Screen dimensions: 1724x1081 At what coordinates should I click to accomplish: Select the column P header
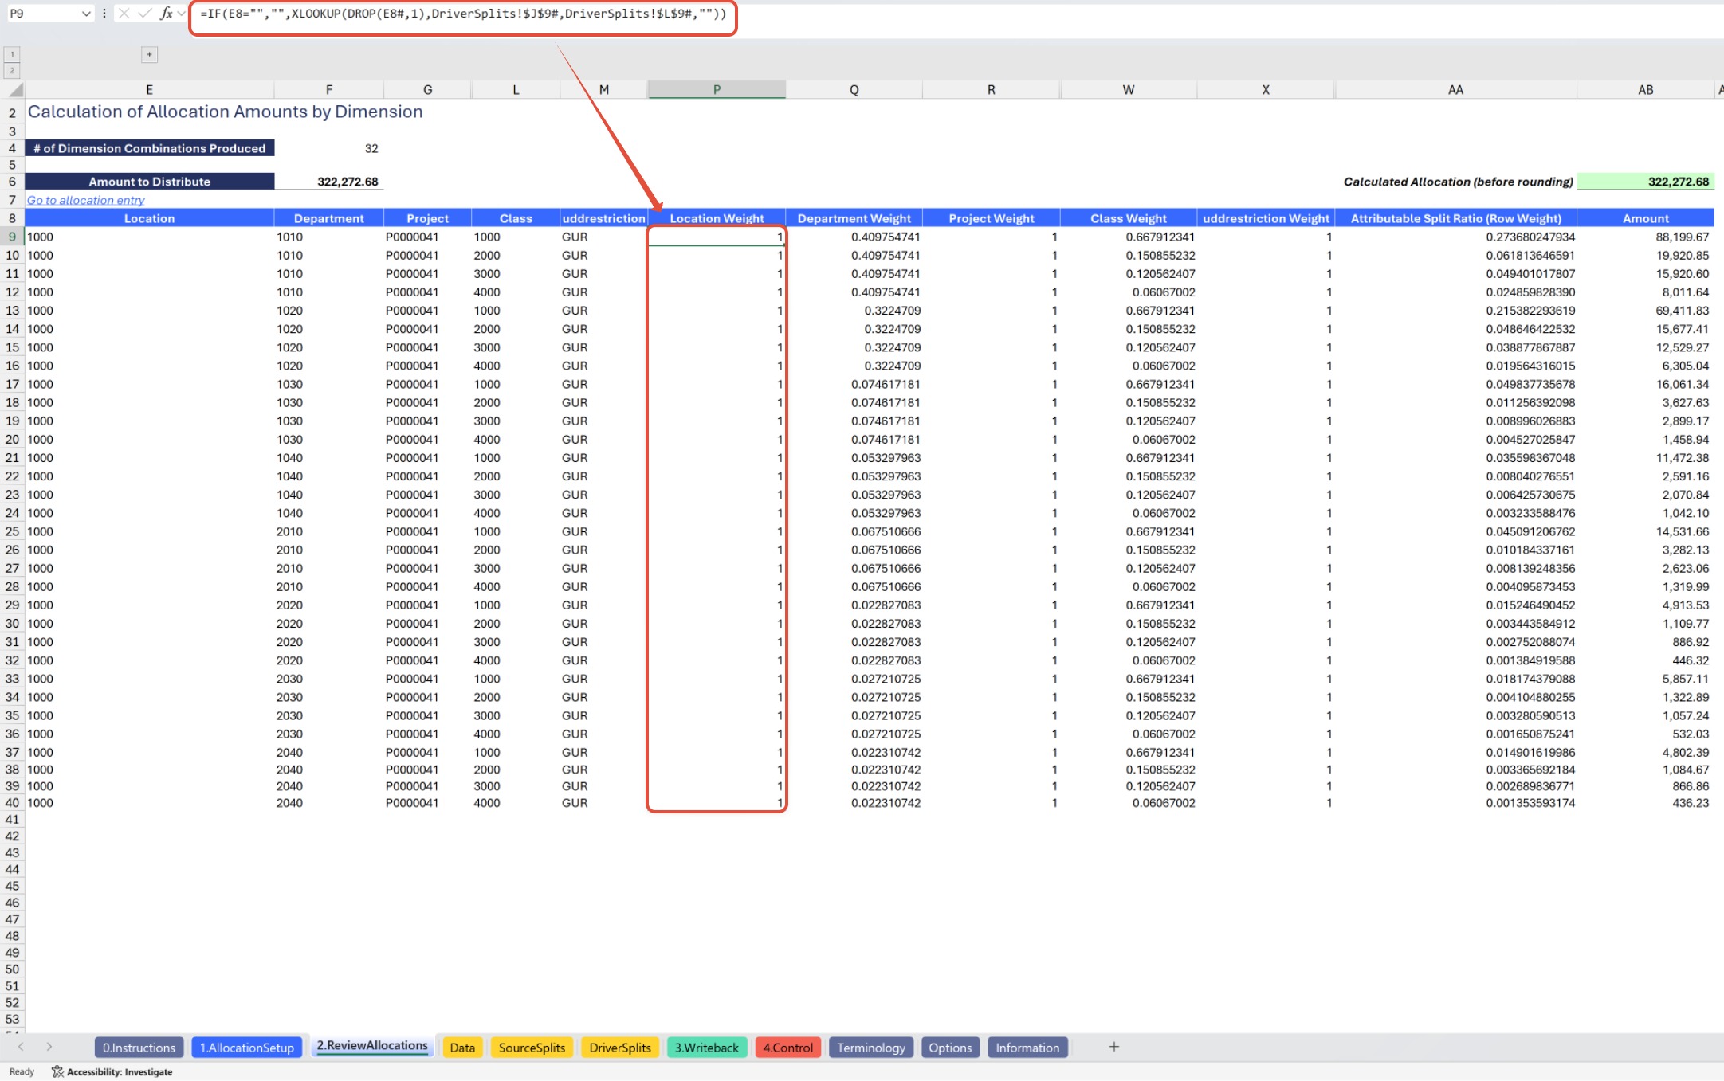pos(716,89)
